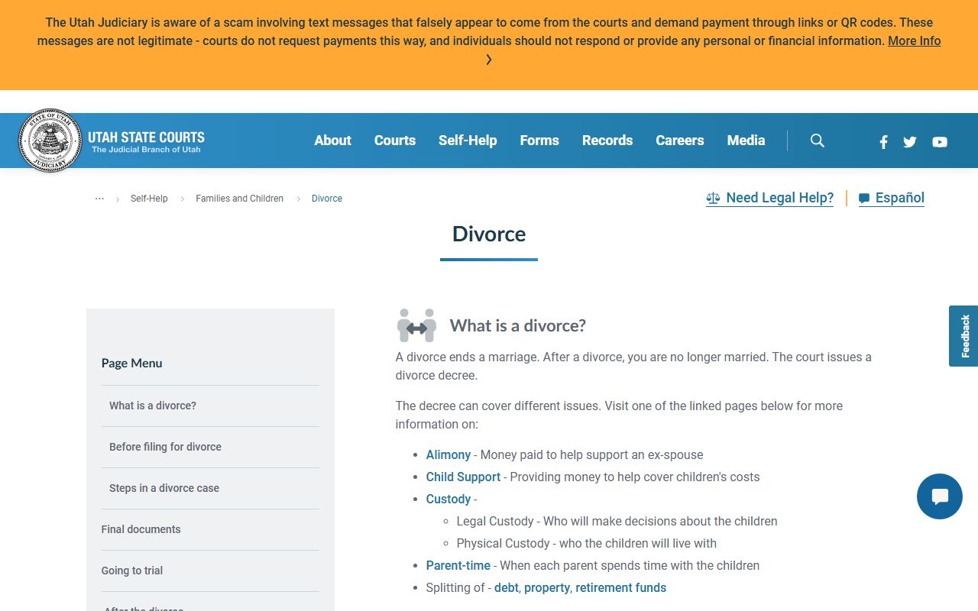Open the YouTube channel icon
This screenshot has width=978, height=611.
tap(940, 141)
